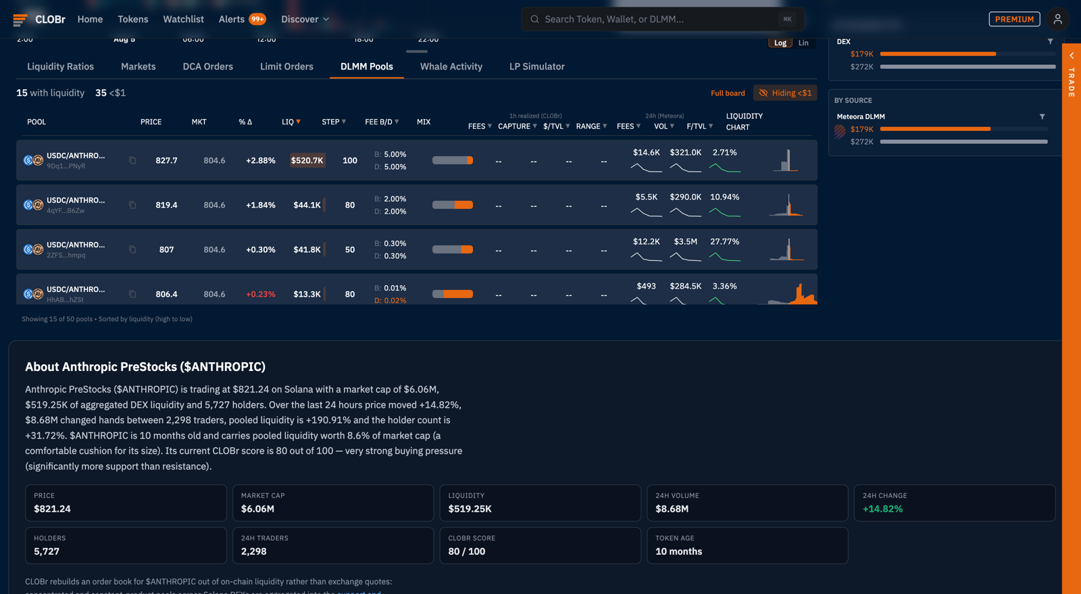Image resolution: width=1081 pixels, height=594 pixels.
Task: Click the search magnifier icon
Action: tap(534, 19)
